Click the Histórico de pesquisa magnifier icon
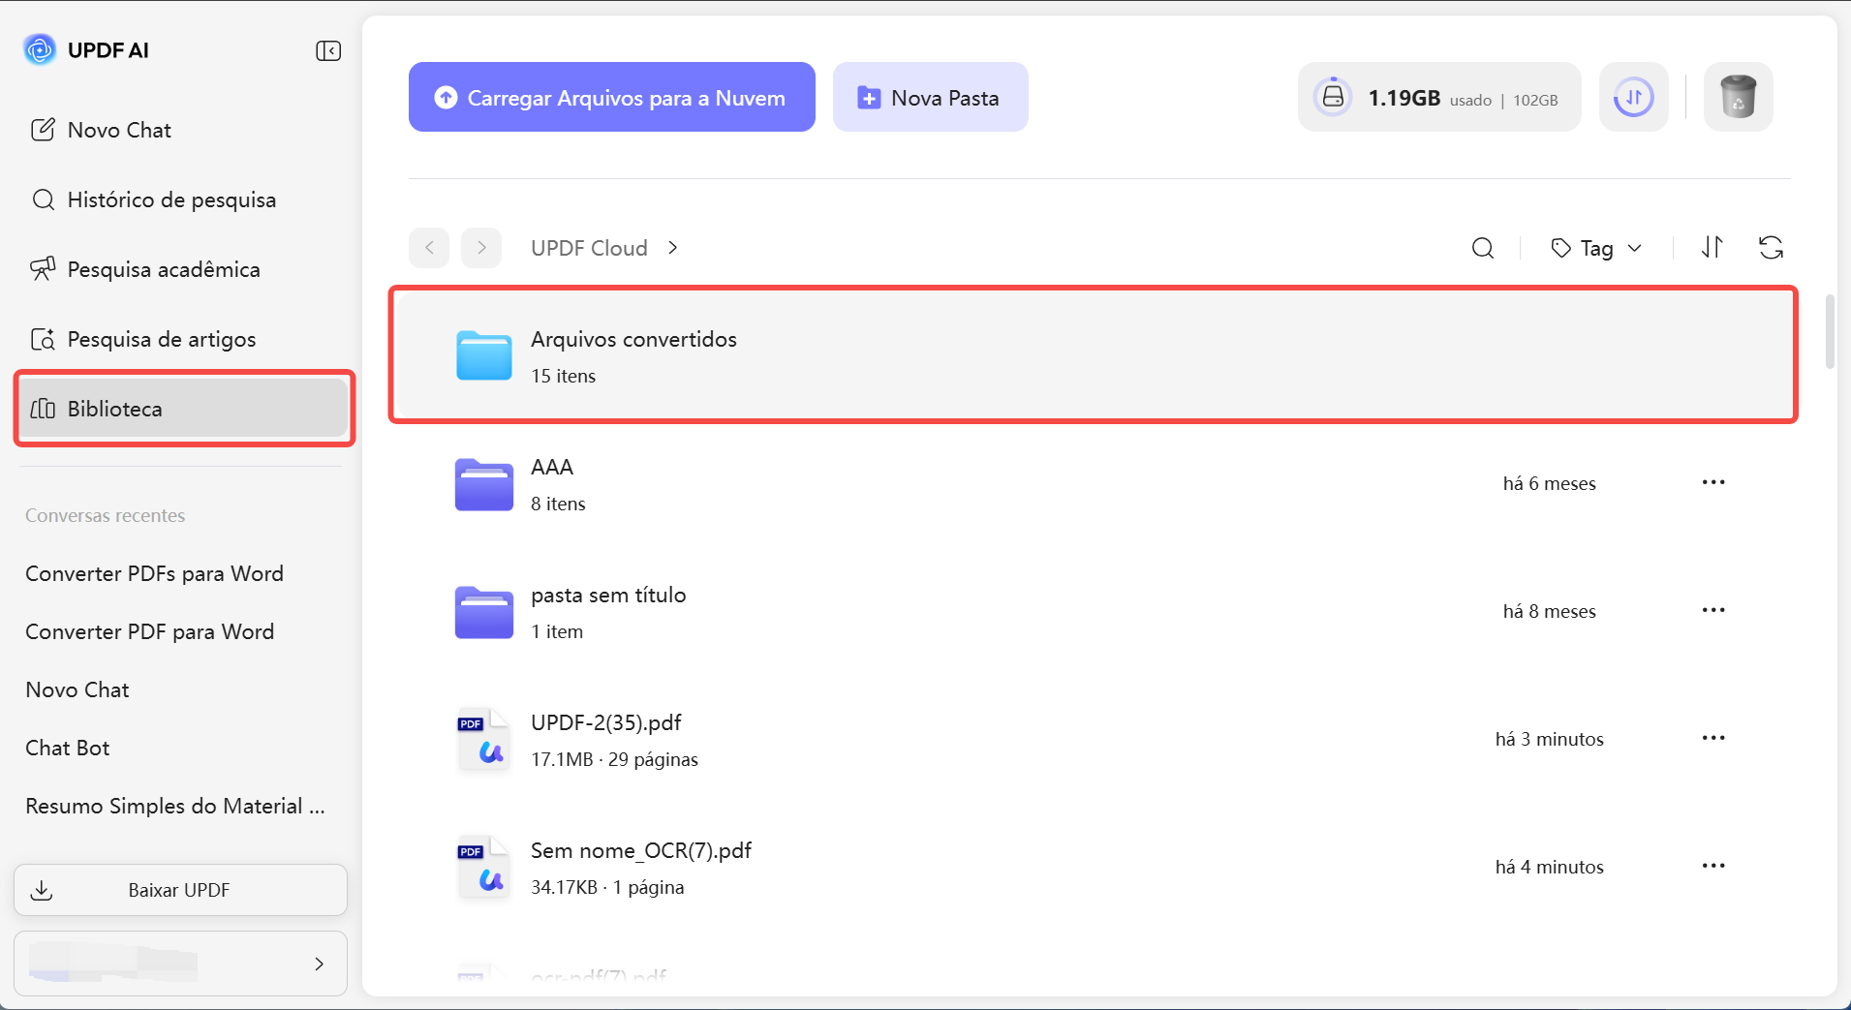The image size is (1851, 1010). click(x=43, y=199)
